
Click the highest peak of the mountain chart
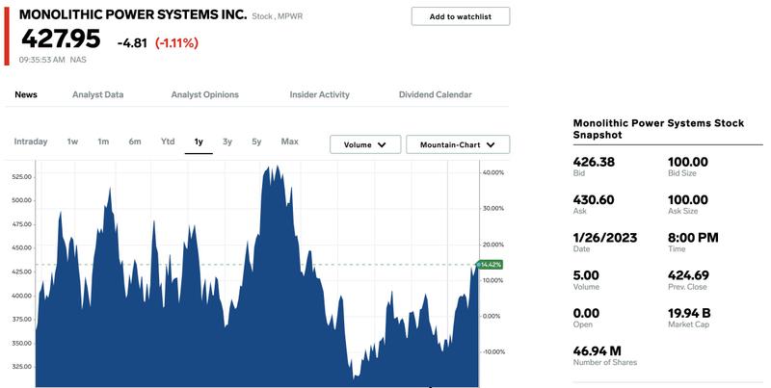(277, 167)
